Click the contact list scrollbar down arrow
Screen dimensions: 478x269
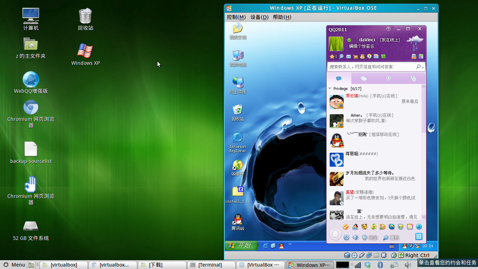click(424, 217)
